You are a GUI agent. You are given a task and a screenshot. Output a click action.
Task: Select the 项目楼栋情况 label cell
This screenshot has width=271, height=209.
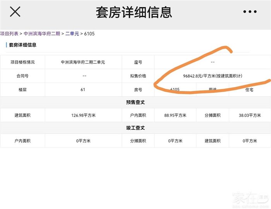click(22, 62)
